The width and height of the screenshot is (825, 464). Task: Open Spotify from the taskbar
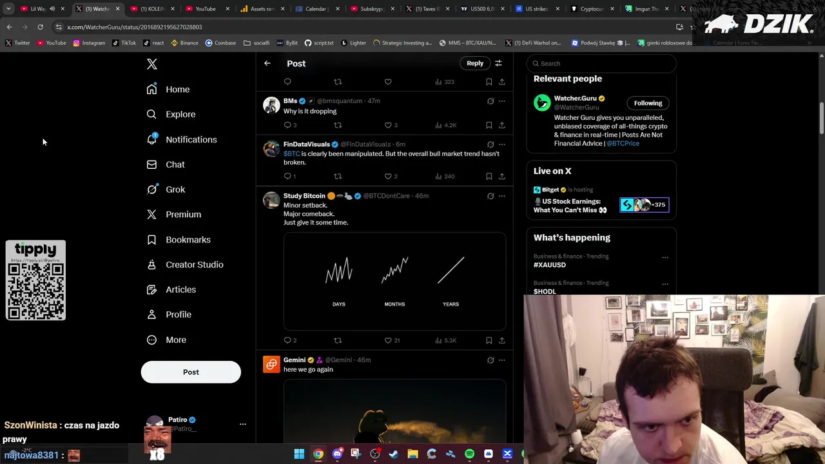coord(469,454)
